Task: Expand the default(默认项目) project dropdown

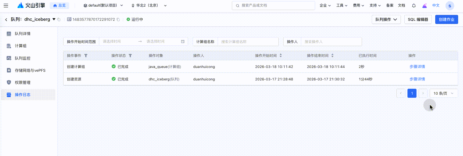Action: point(103,6)
